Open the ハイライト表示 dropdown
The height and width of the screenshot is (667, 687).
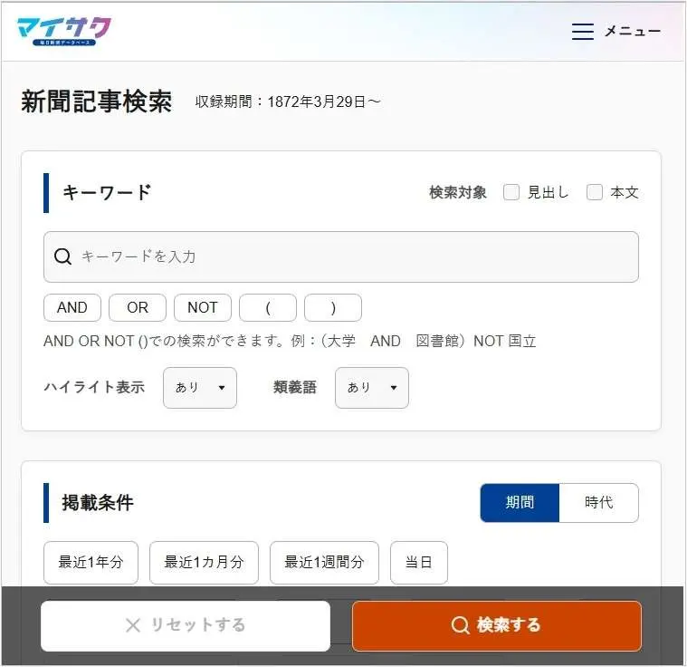click(200, 388)
